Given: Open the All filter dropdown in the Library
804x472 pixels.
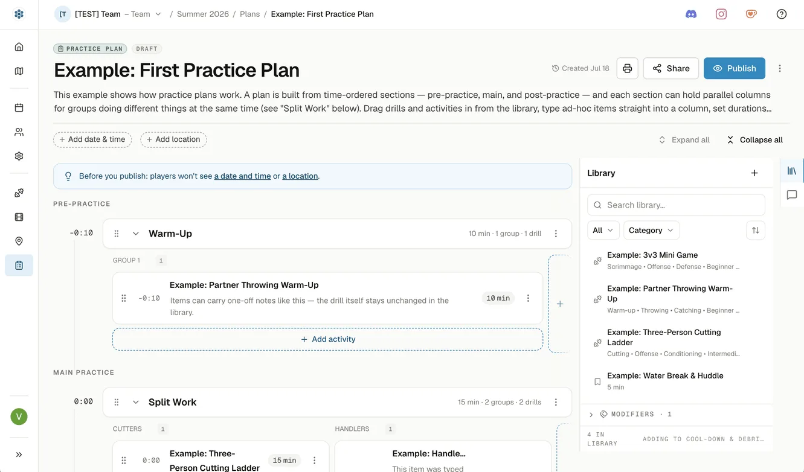Looking at the screenshot, I should pos(603,231).
